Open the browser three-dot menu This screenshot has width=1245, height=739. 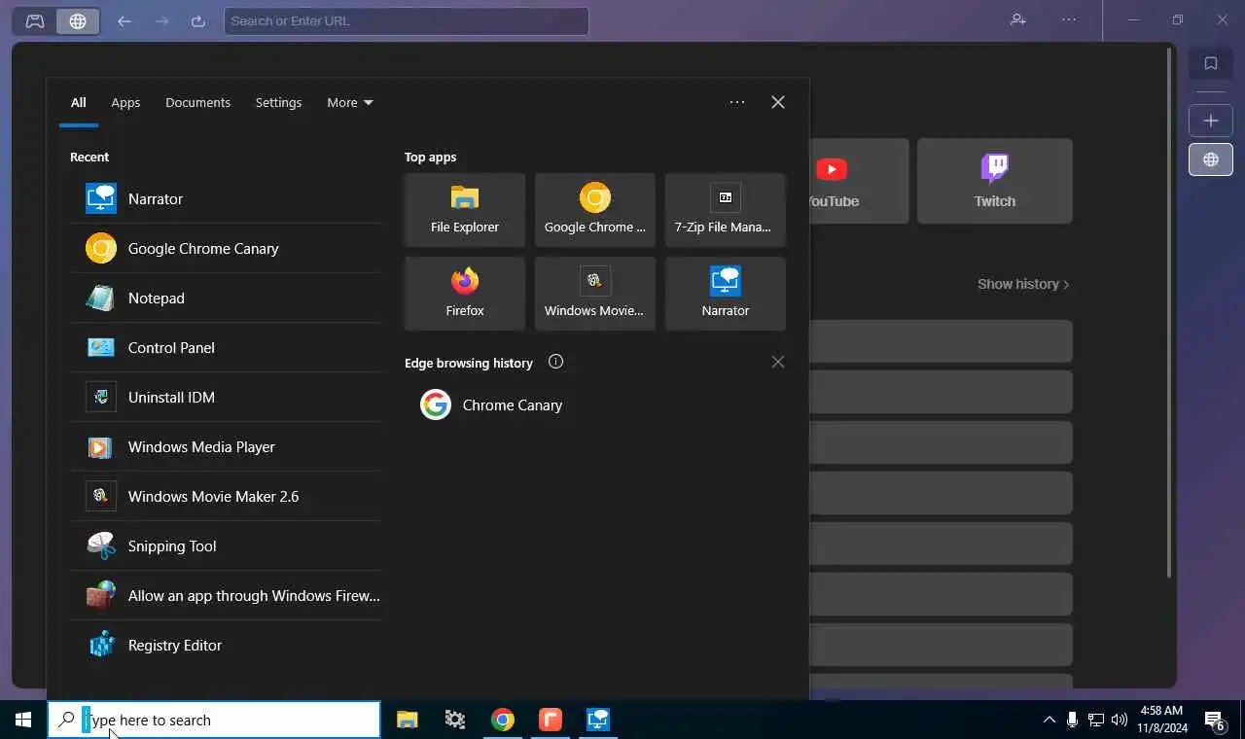pyautogui.click(x=1070, y=19)
